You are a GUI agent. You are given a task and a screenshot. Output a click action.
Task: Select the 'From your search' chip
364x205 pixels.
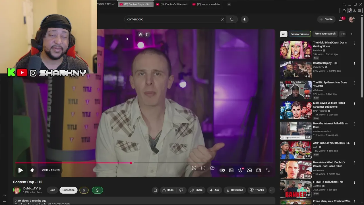click(325, 34)
